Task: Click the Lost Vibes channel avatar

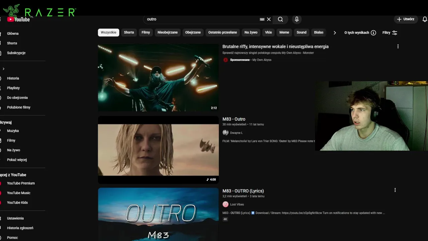Action: (225, 204)
